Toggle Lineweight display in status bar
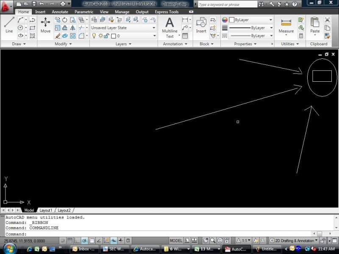This screenshot has width=339, height=254. click(x=121, y=240)
